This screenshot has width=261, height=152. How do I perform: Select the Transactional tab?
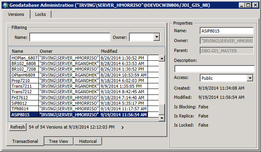25,141
